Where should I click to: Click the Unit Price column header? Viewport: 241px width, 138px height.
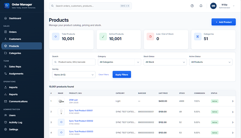[163, 93]
